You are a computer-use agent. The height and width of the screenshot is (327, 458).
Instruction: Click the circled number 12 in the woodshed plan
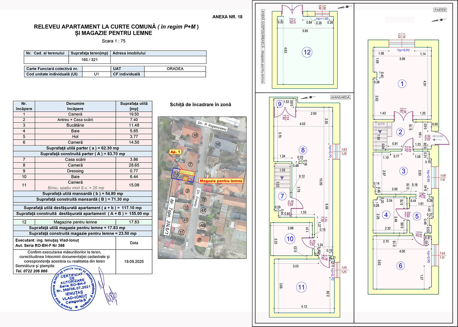pyautogui.click(x=307, y=52)
